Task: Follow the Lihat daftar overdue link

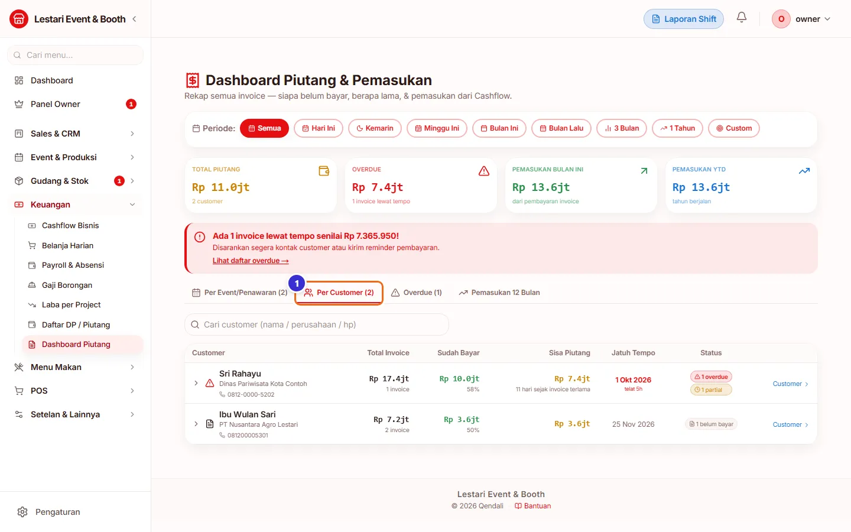Action: click(x=251, y=261)
